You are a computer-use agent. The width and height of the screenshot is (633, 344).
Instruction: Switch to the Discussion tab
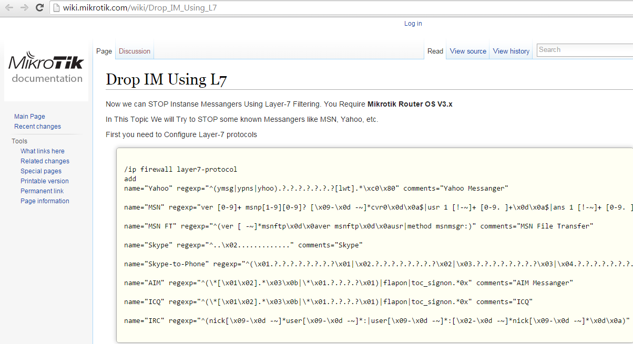[135, 51]
